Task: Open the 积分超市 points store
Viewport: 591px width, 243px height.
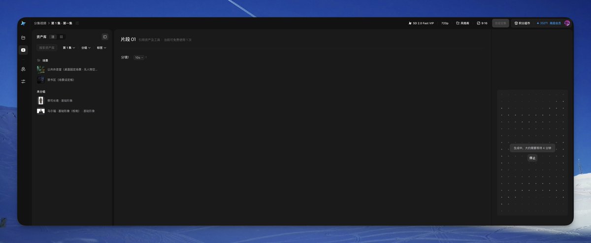Action: (523, 23)
